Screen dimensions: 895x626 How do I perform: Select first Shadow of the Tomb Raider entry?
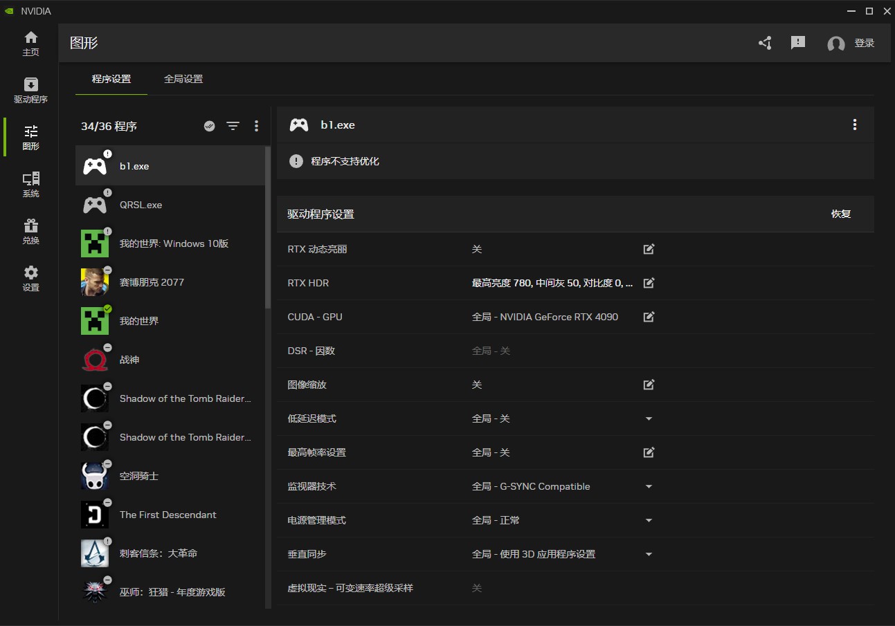tap(170, 398)
